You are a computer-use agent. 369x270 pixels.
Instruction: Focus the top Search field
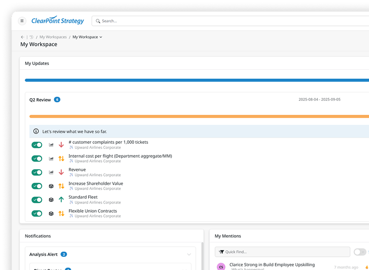pos(231,21)
